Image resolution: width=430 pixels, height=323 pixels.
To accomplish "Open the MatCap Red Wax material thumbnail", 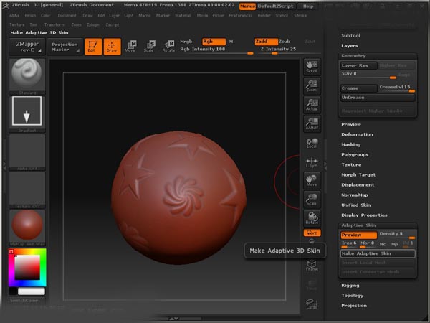I will (28, 226).
